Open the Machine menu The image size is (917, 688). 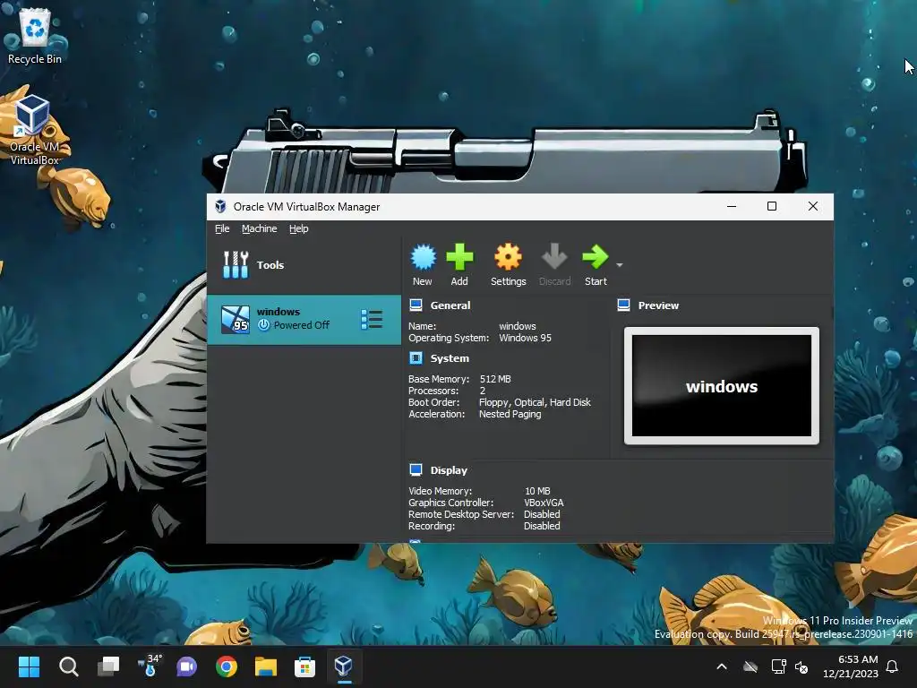pyautogui.click(x=259, y=228)
